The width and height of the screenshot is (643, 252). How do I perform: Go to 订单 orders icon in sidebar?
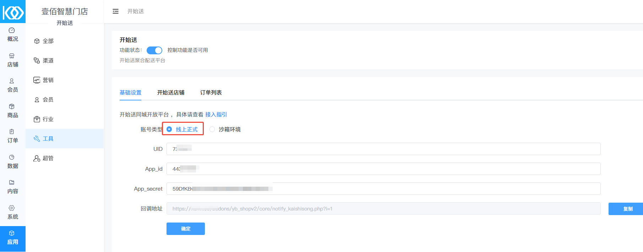point(12,132)
